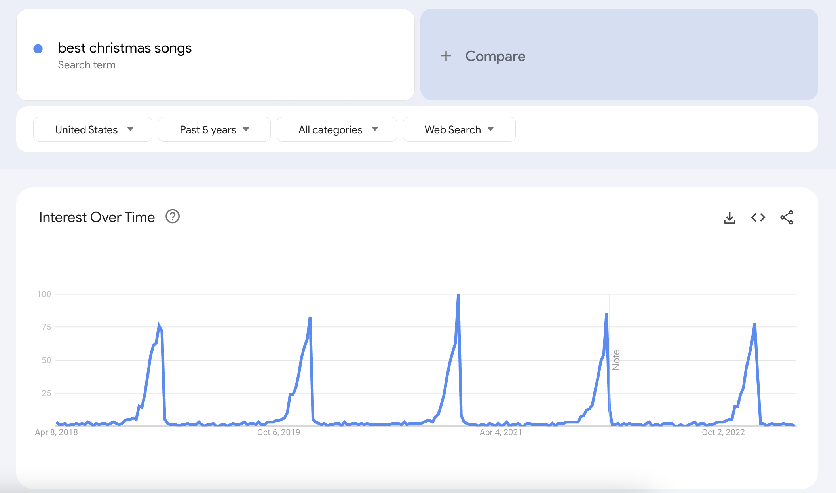This screenshot has height=493, width=836.
Task: Click the Oct 2, 2022 axis label
Action: [723, 432]
